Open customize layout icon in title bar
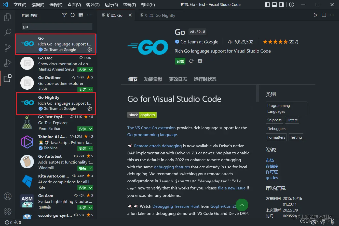339x226 pixels. (x=291, y=5)
